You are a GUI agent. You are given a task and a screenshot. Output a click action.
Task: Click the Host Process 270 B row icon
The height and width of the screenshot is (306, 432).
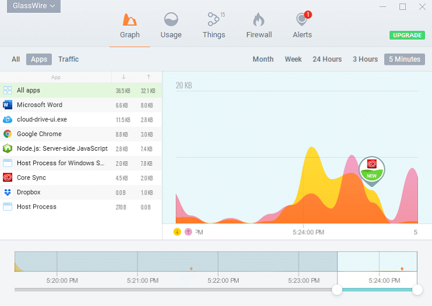pyautogui.click(x=8, y=207)
